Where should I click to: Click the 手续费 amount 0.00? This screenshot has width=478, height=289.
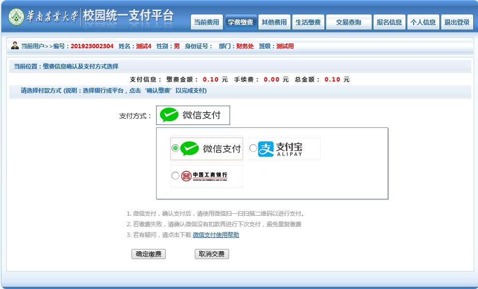point(272,80)
